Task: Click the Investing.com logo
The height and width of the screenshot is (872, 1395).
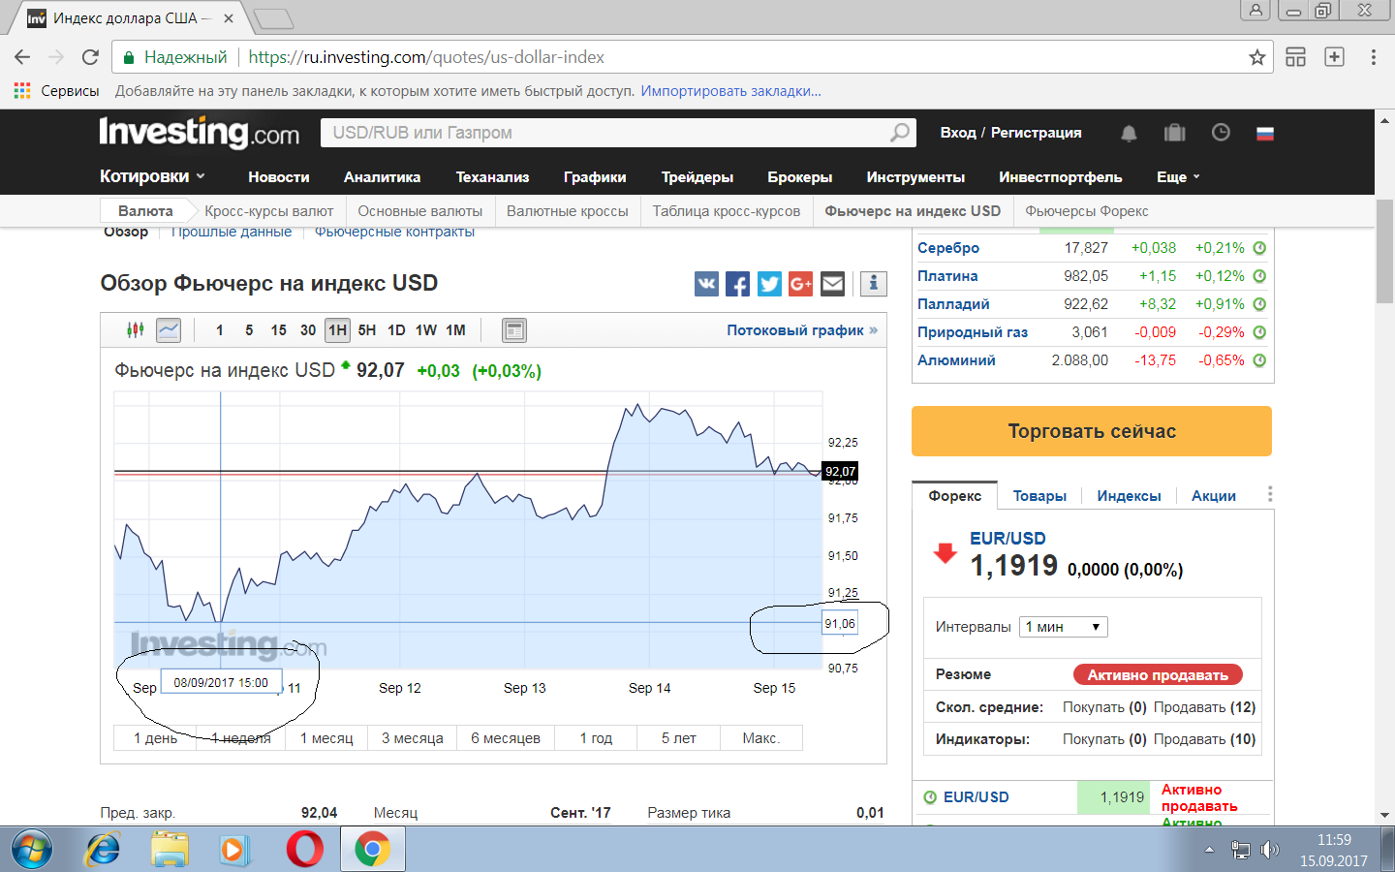Action: [x=199, y=132]
